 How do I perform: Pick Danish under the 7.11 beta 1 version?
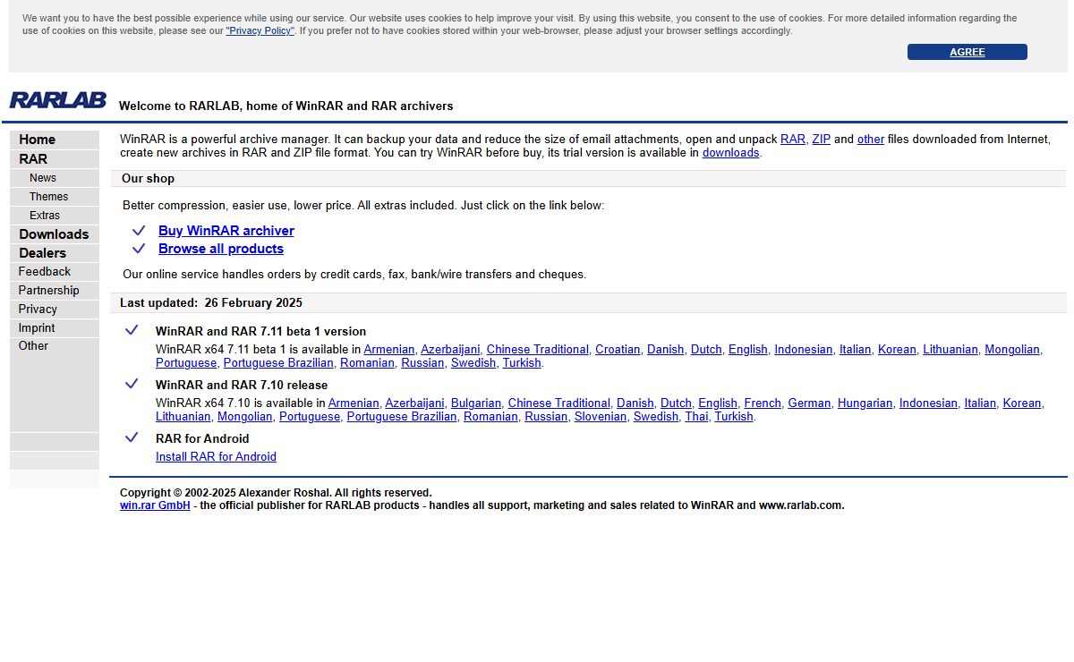[666, 350]
